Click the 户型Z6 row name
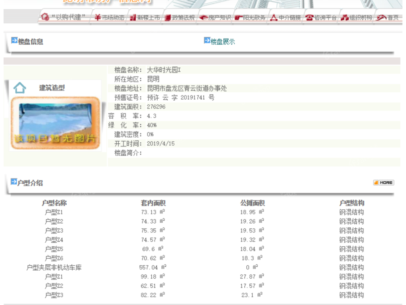 click(54, 258)
